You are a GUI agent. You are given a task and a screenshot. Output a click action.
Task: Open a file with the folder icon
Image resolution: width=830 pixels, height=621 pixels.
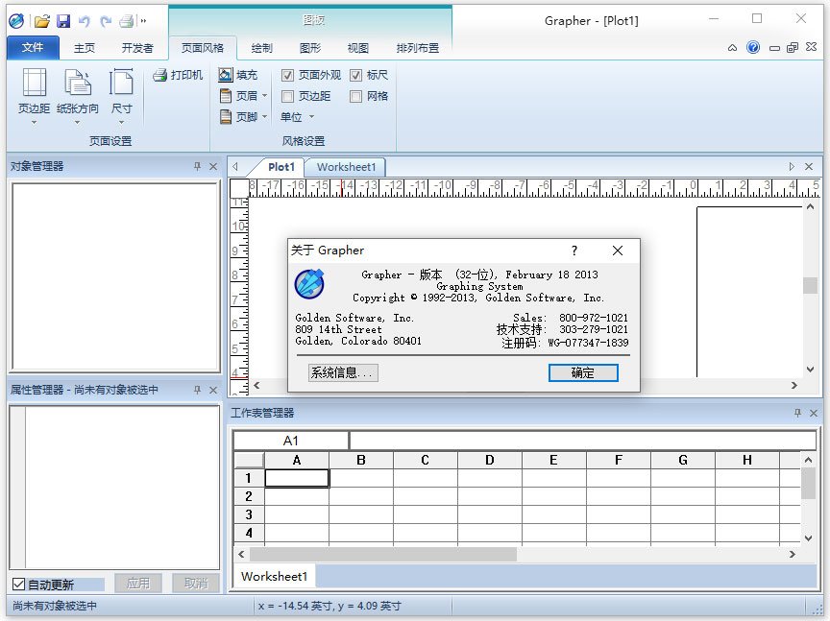tap(42, 21)
